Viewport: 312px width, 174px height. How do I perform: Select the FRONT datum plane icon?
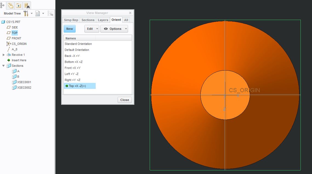pos(8,38)
